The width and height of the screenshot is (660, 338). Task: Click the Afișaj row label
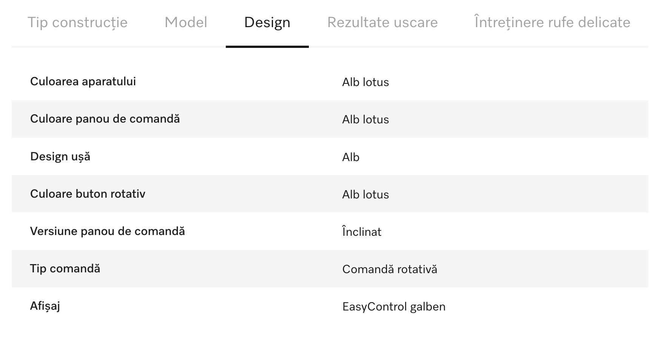45,306
